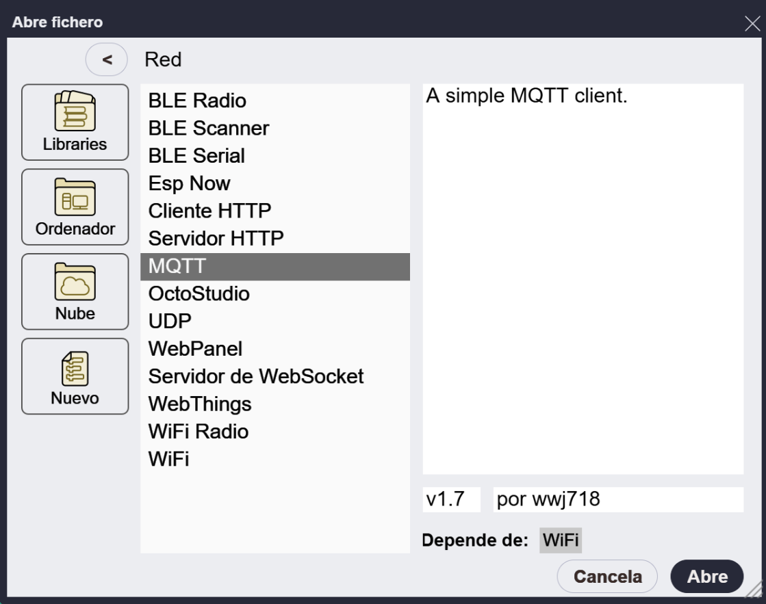Open the Libraries folder icon
The height and width of the screenshot is (604, 766).
click(75, 122)
